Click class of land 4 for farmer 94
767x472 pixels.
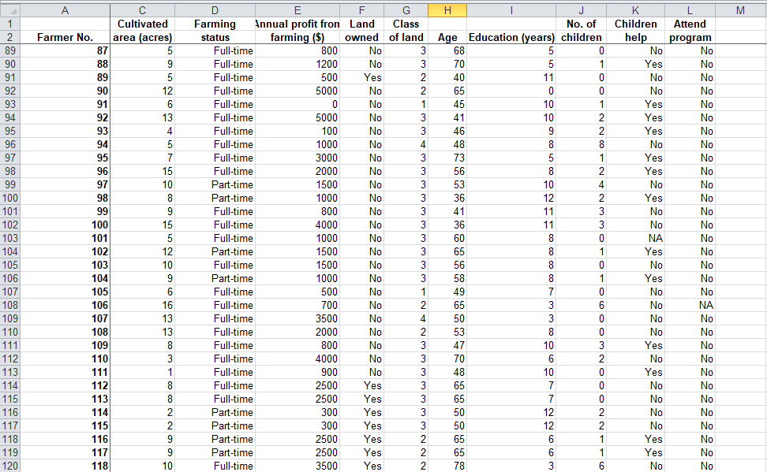406,144
